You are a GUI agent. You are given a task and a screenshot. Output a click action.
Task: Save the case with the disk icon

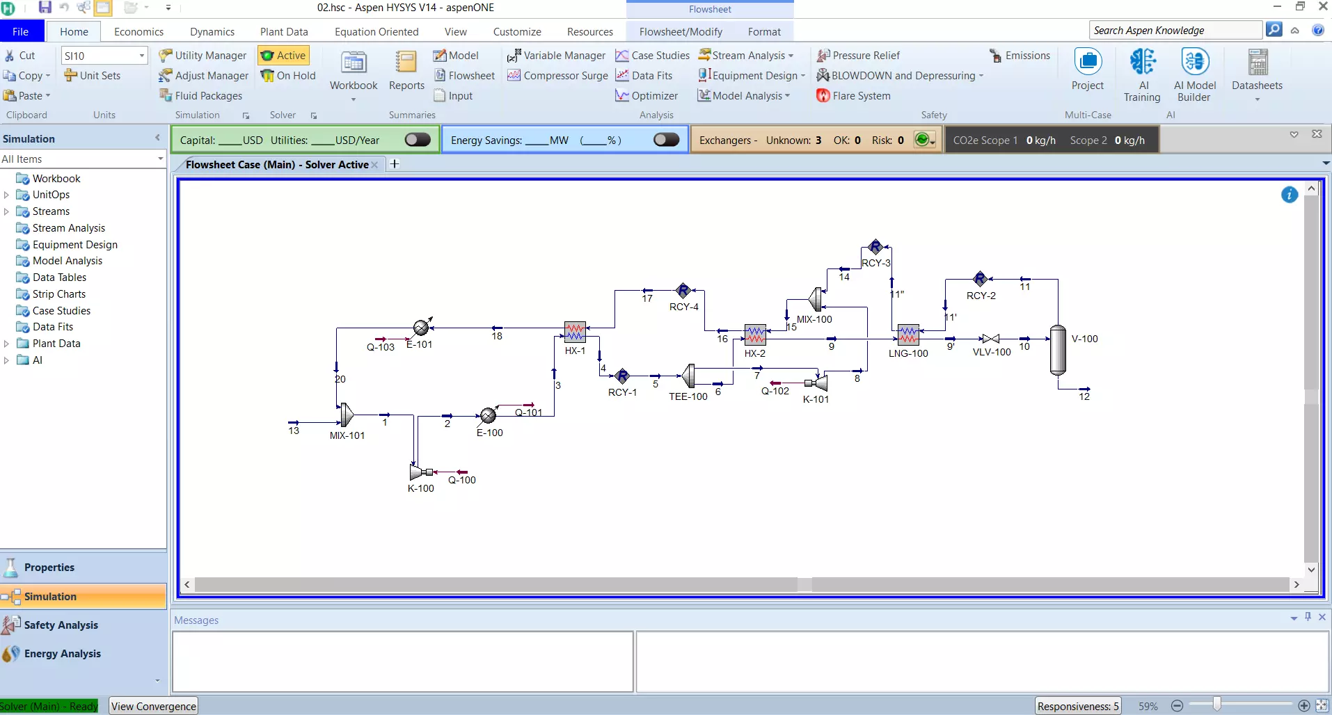pos(45,8)
